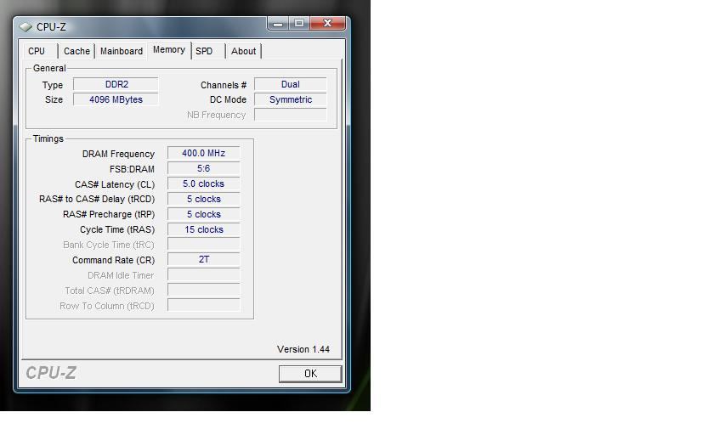714x446 pixels.
Task: Go to the About tab
Action: click(244, 51)
